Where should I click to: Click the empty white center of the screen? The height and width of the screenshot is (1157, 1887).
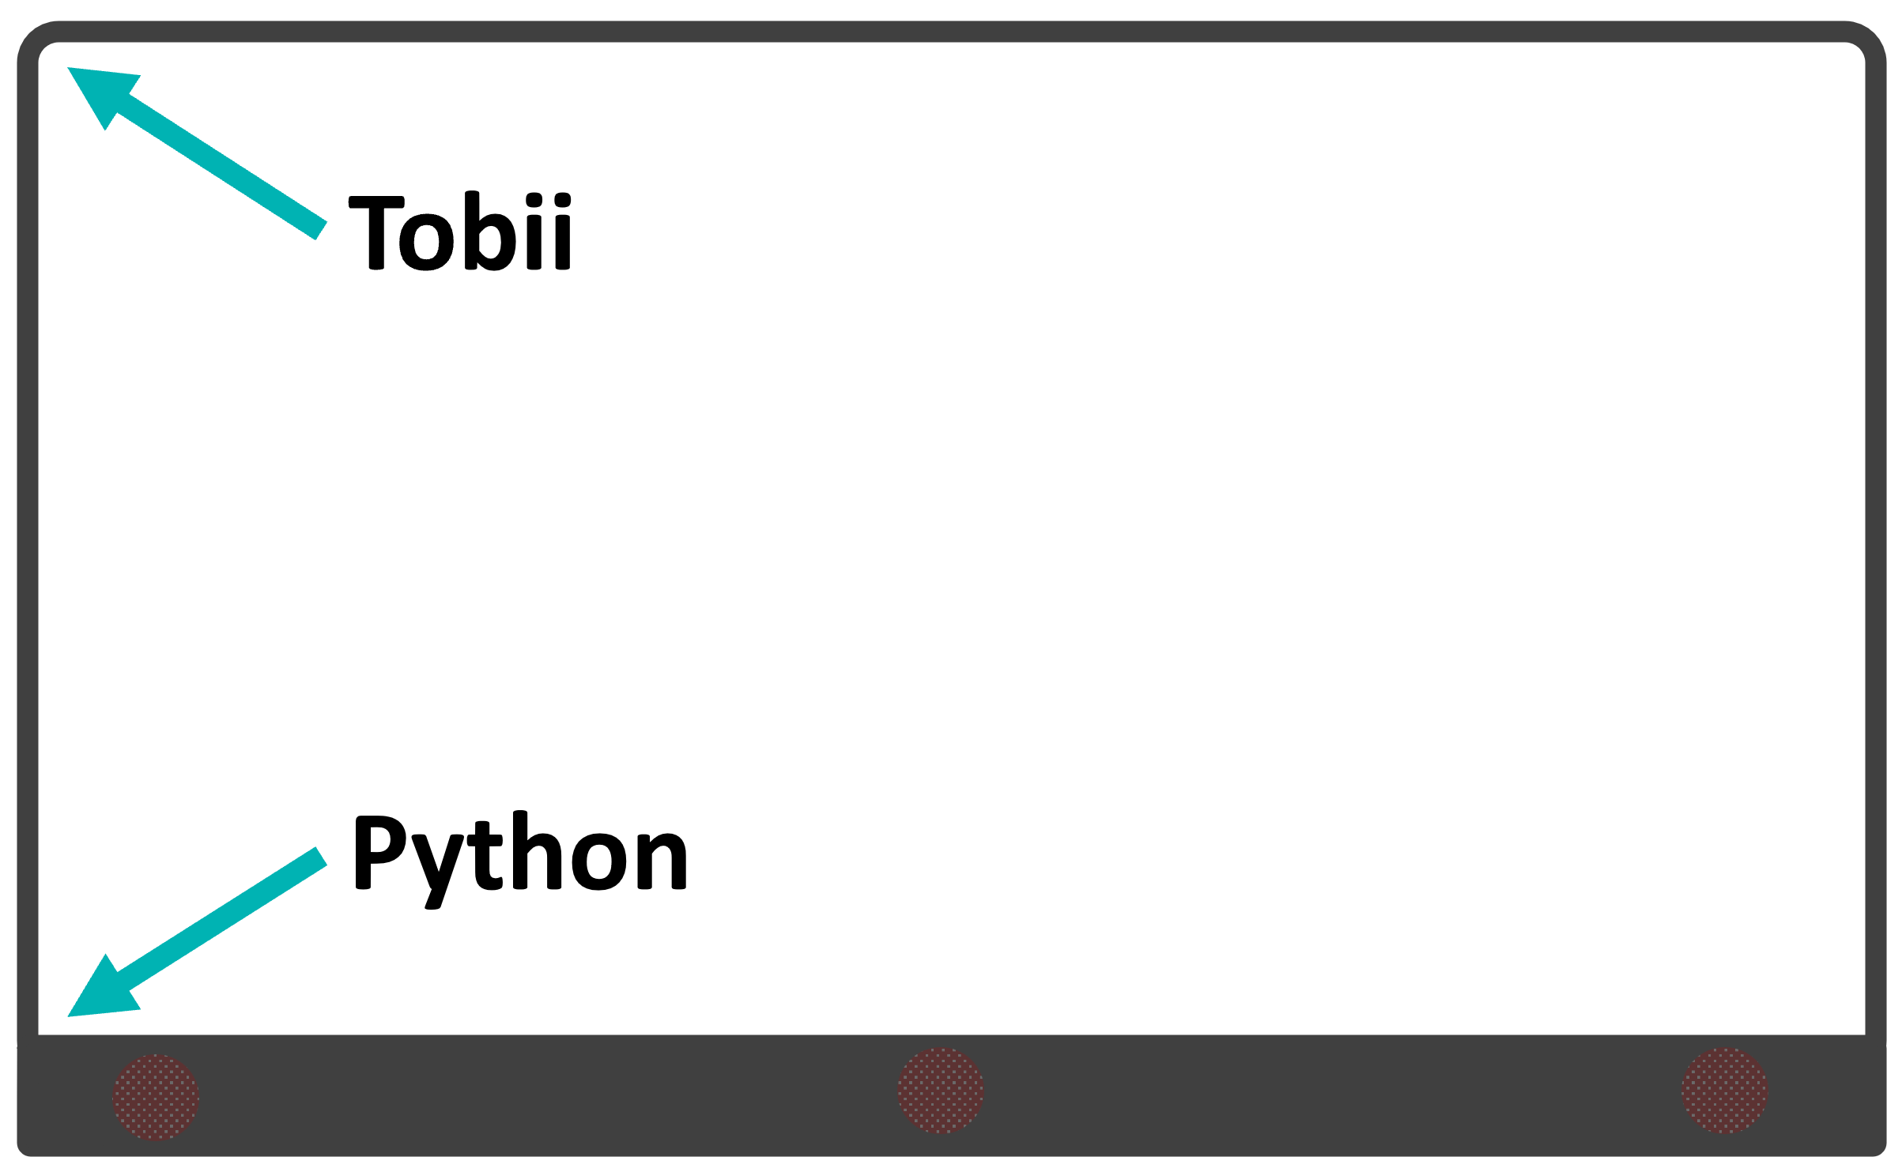pyautogui.click(x=951, y=537)
